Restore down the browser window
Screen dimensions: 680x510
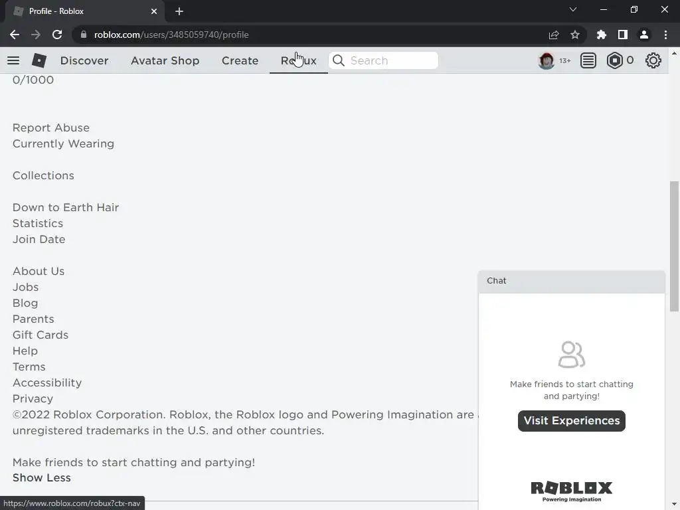[634, 9]
